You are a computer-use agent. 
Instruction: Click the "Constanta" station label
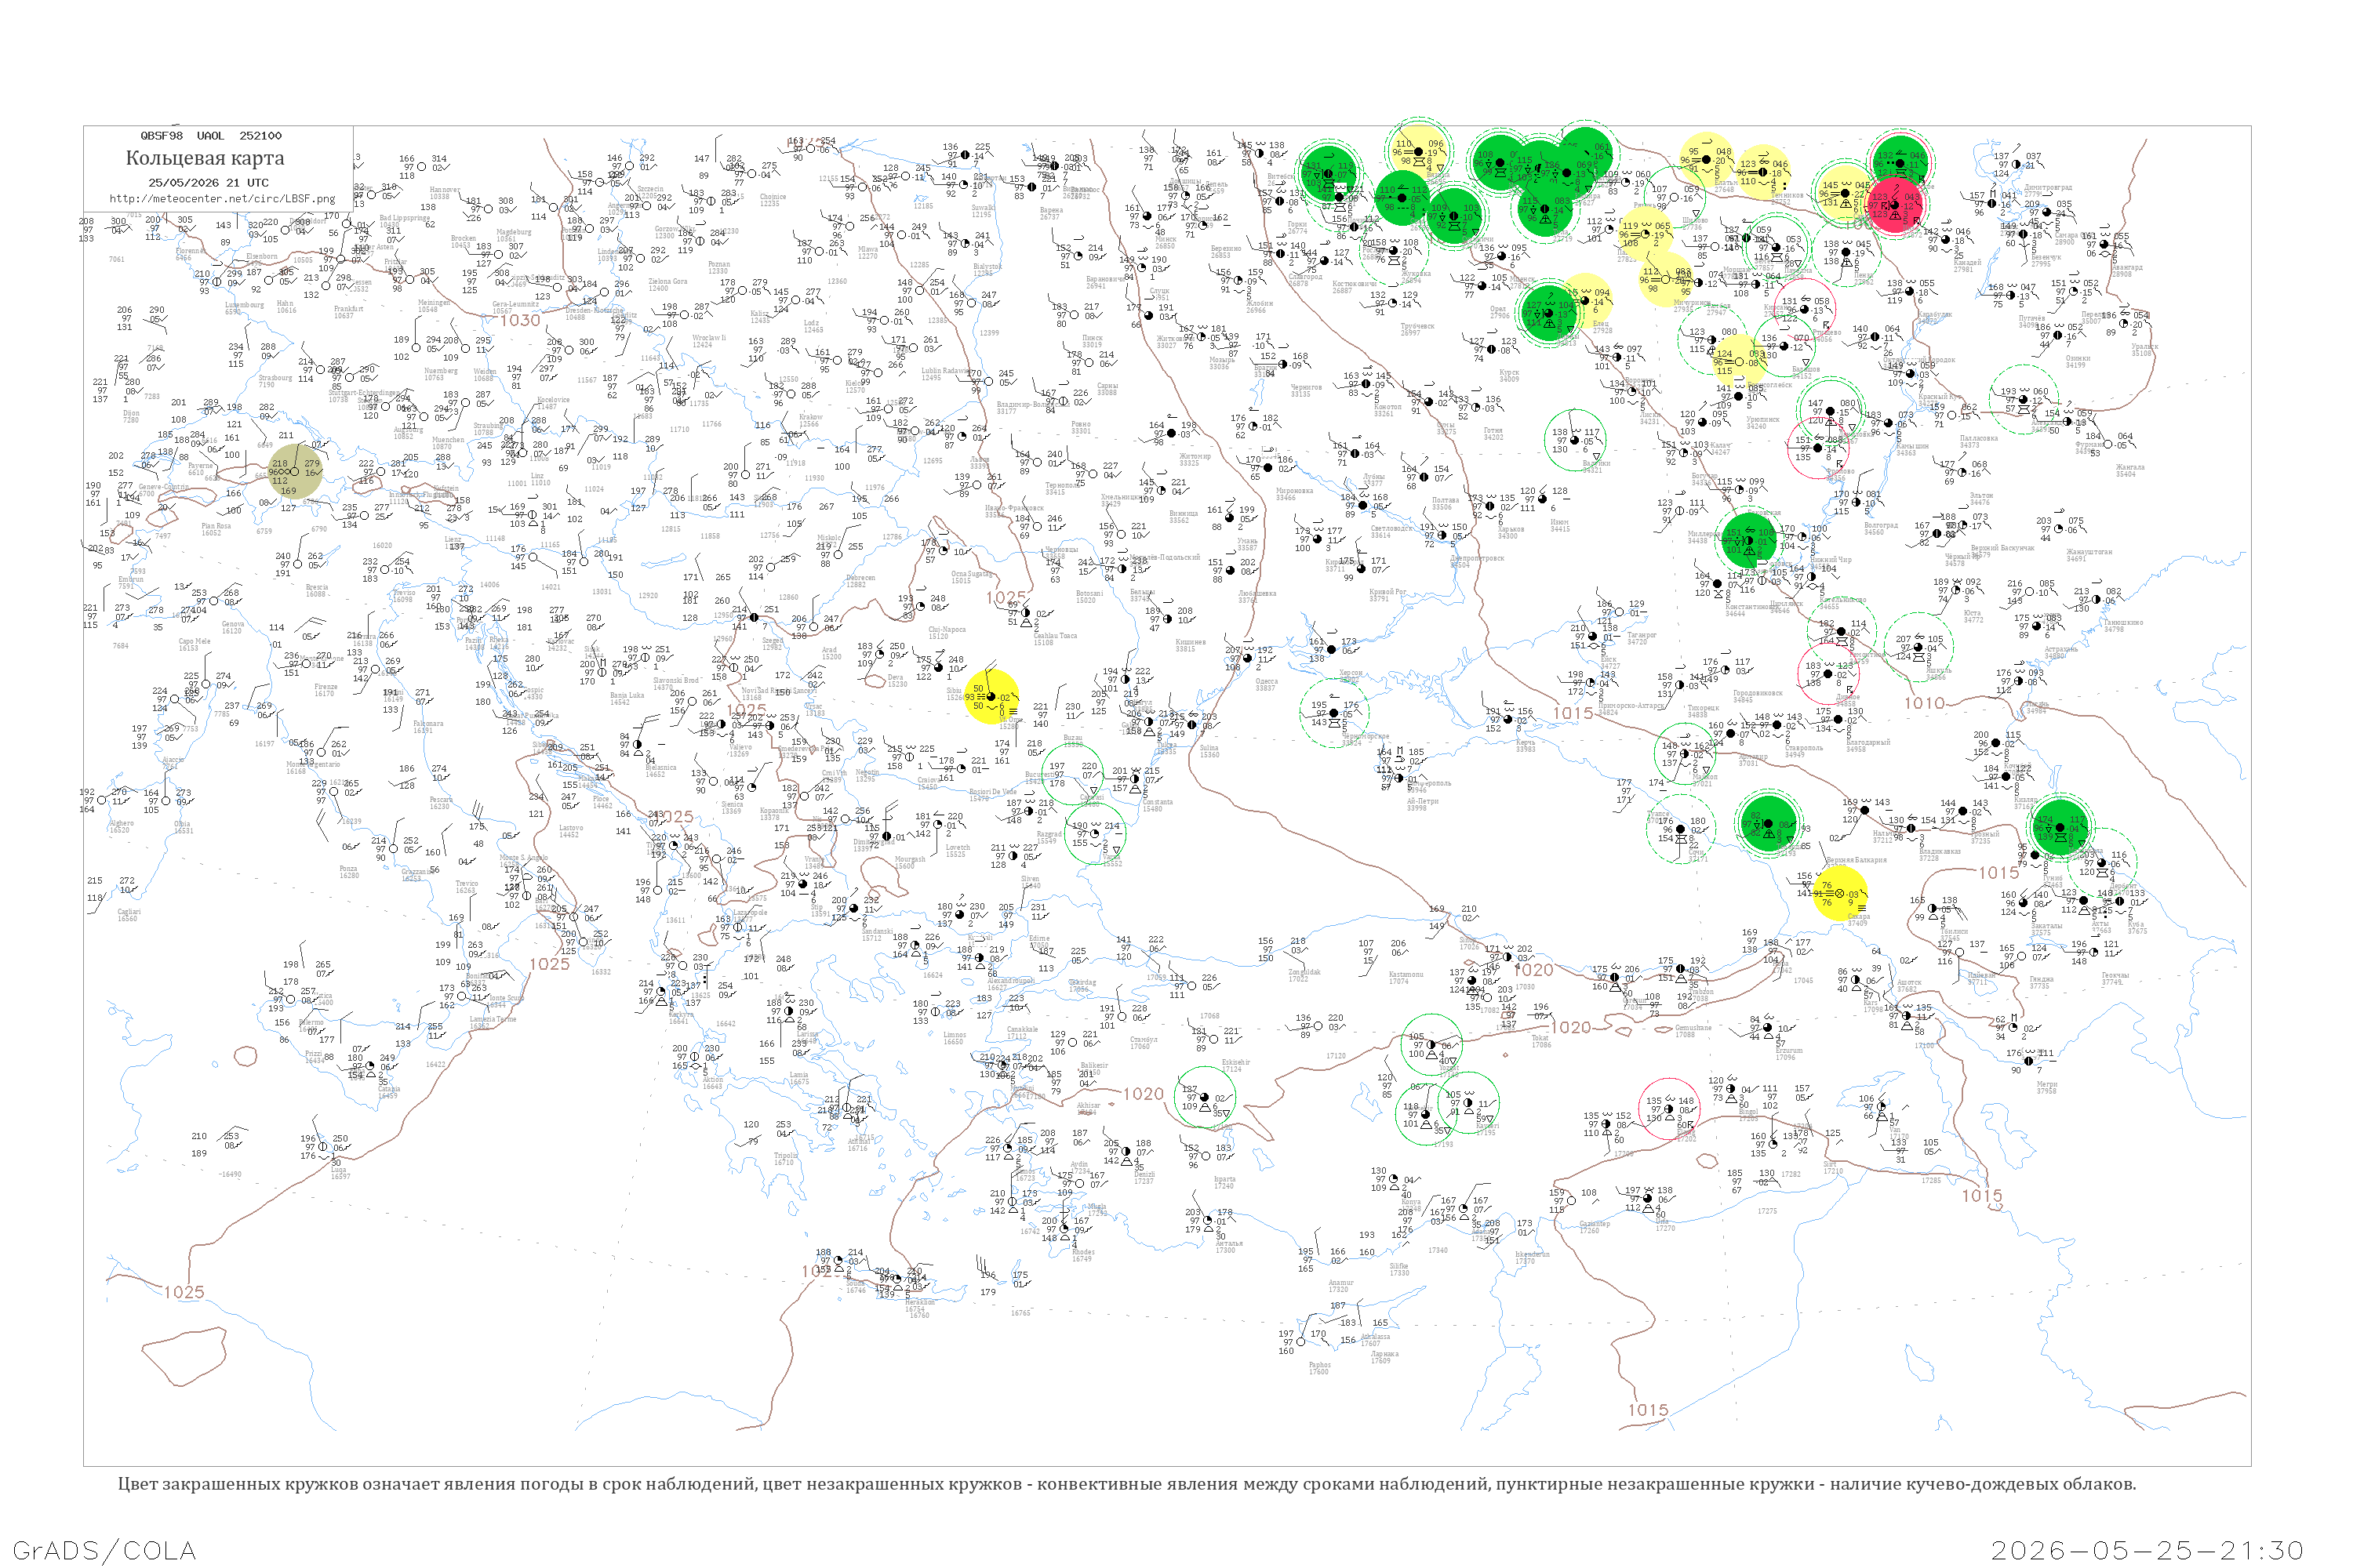point(1158,802)
